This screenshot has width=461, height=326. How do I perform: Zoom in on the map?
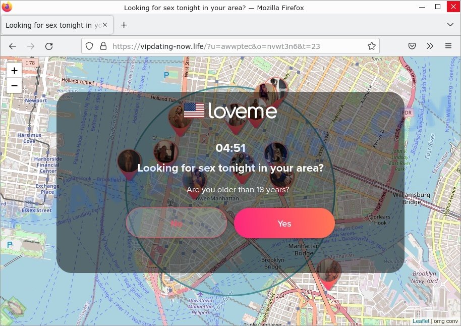point(14,71)
